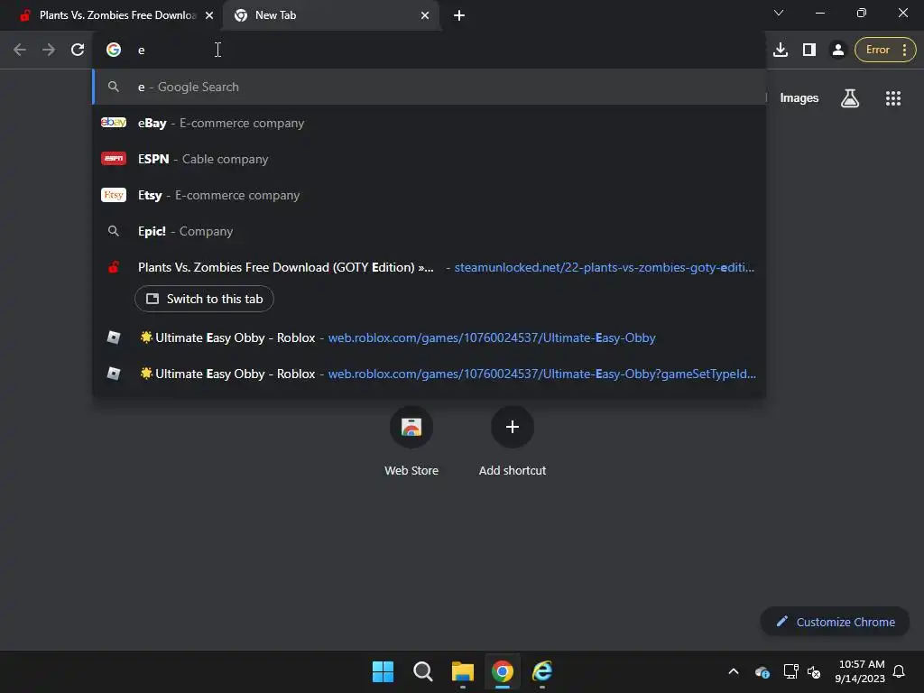
Task: Show hidden tray icons chevron
Action: click(734, 671)
